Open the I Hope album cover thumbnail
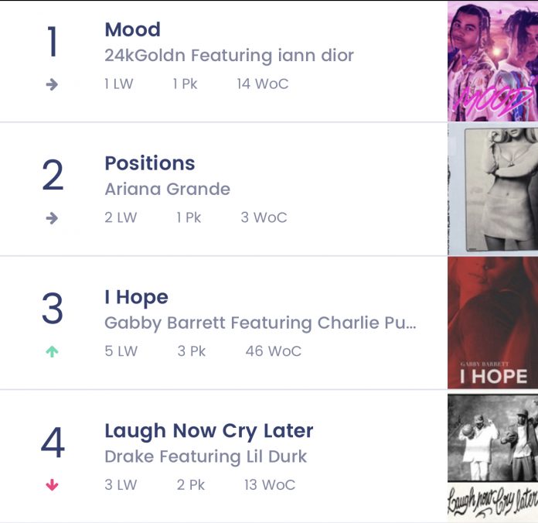The height and width of the screenshot is (523, 538). tap(492, 323)
